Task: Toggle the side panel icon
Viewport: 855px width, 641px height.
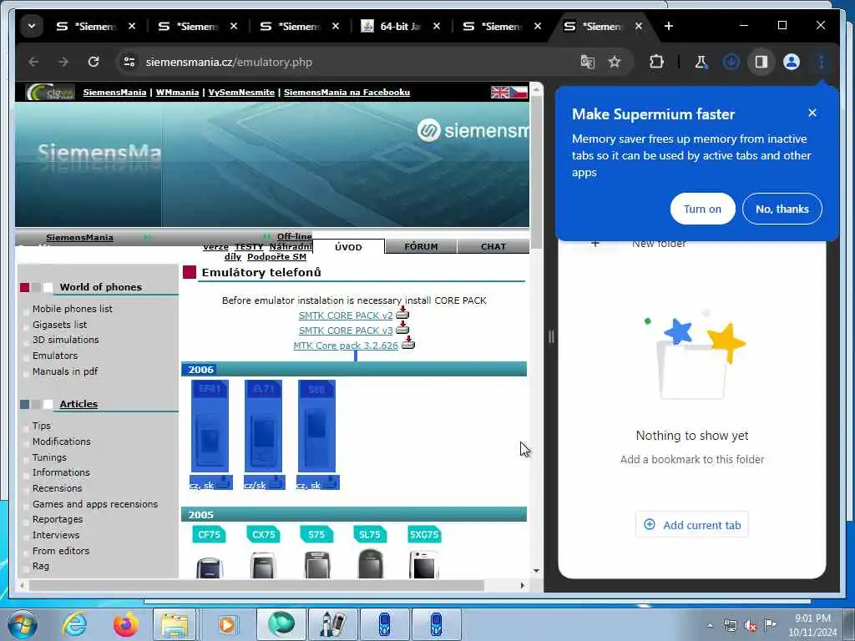Action: tap(761, 62)
